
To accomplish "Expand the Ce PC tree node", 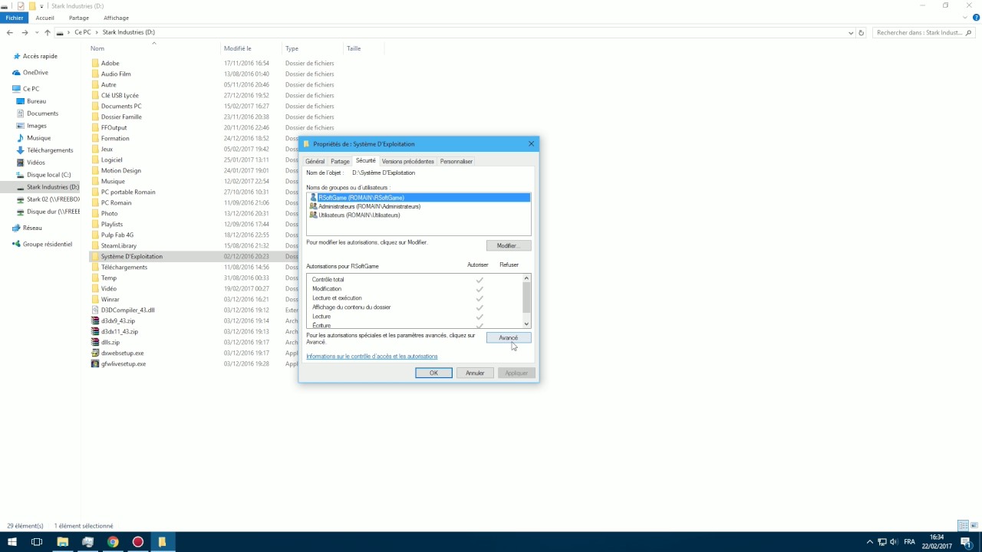I will pyautogui.click(x=7, y=89).
